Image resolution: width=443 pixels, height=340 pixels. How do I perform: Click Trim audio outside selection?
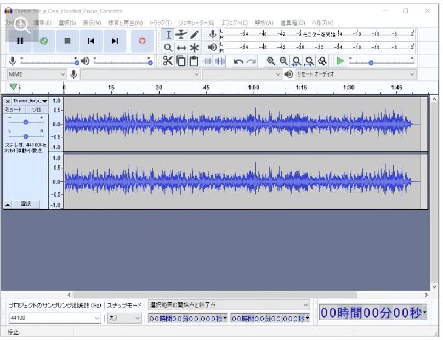pos(207,61)
